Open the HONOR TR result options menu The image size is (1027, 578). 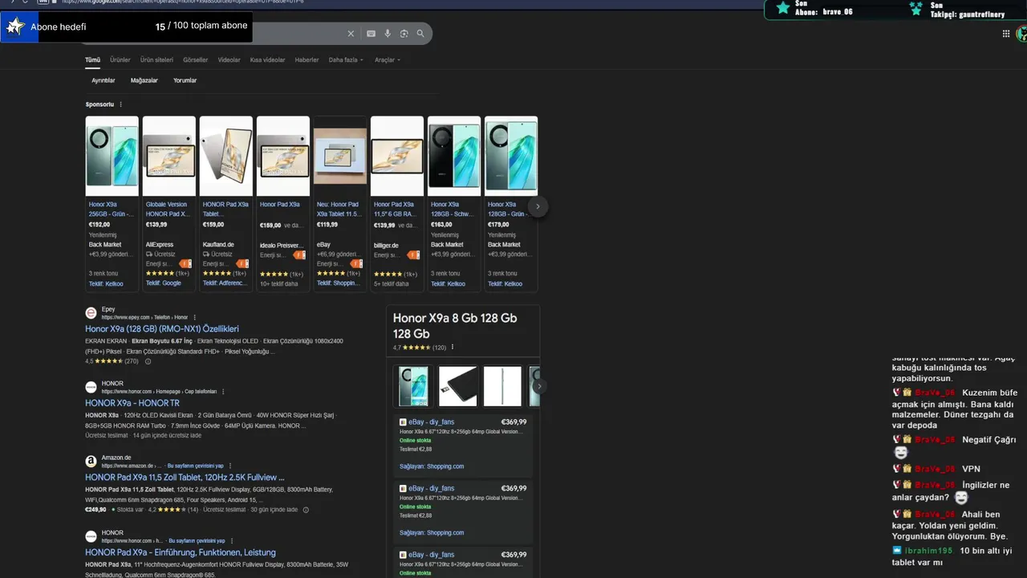(223, 392)
